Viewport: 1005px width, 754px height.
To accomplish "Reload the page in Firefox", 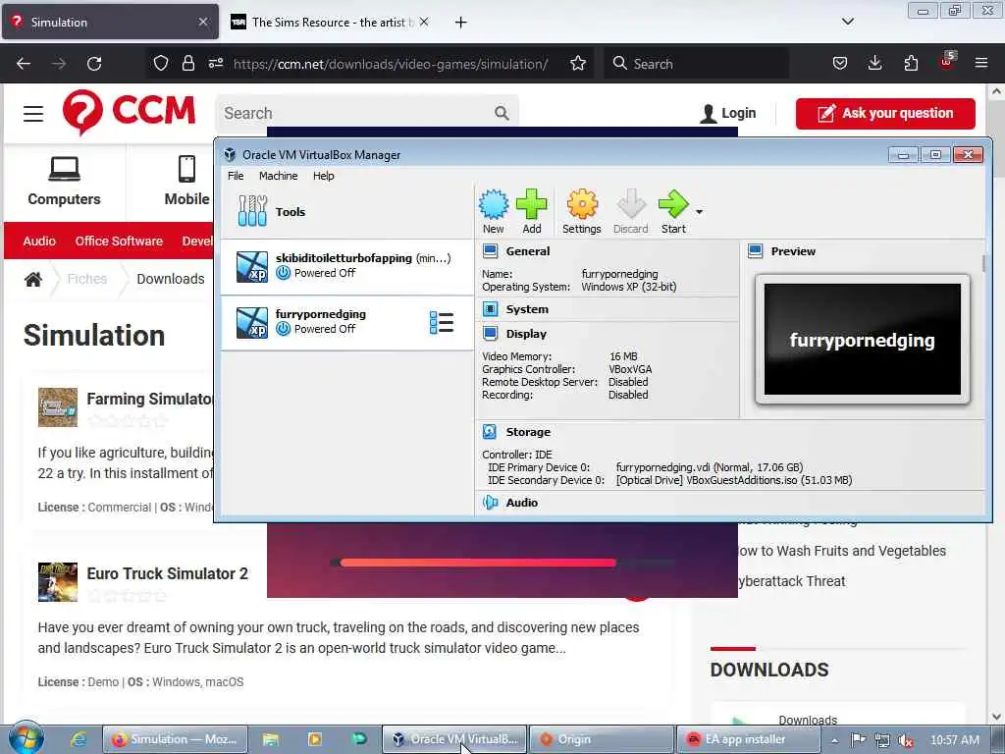I will [x=94, y=64].
